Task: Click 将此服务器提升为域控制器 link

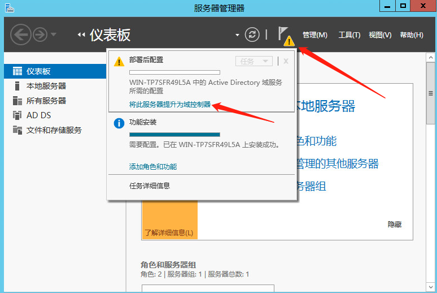Action: click(x=170, y=105)
